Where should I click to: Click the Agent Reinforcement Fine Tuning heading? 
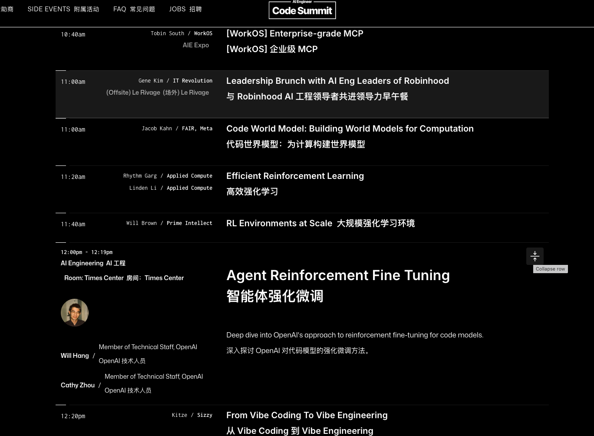[338, 275]
